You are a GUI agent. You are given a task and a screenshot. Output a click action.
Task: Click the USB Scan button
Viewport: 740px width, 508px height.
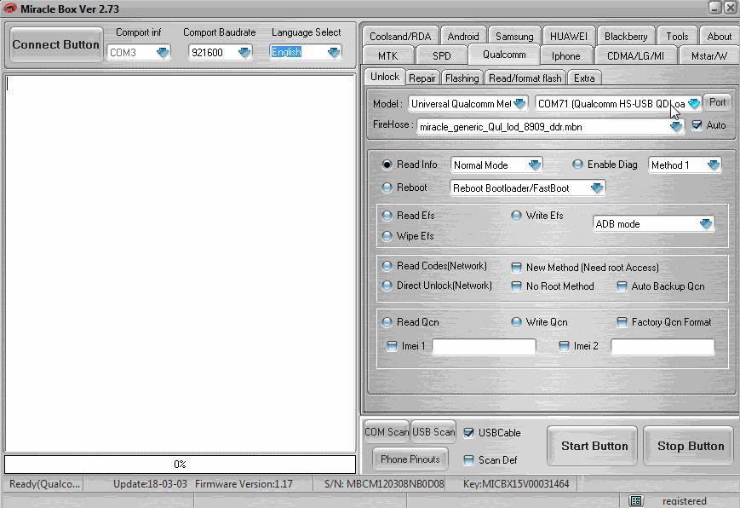(x=433, y=432)
